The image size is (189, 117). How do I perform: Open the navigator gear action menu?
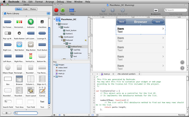coord(55,115)
